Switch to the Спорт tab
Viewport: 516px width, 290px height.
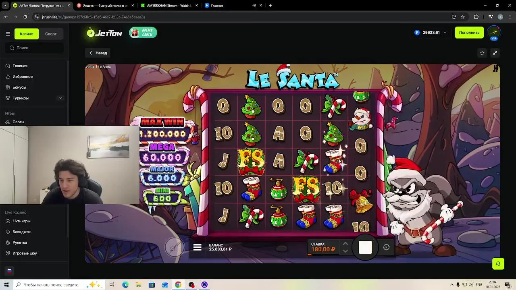(x=51, y=34)
